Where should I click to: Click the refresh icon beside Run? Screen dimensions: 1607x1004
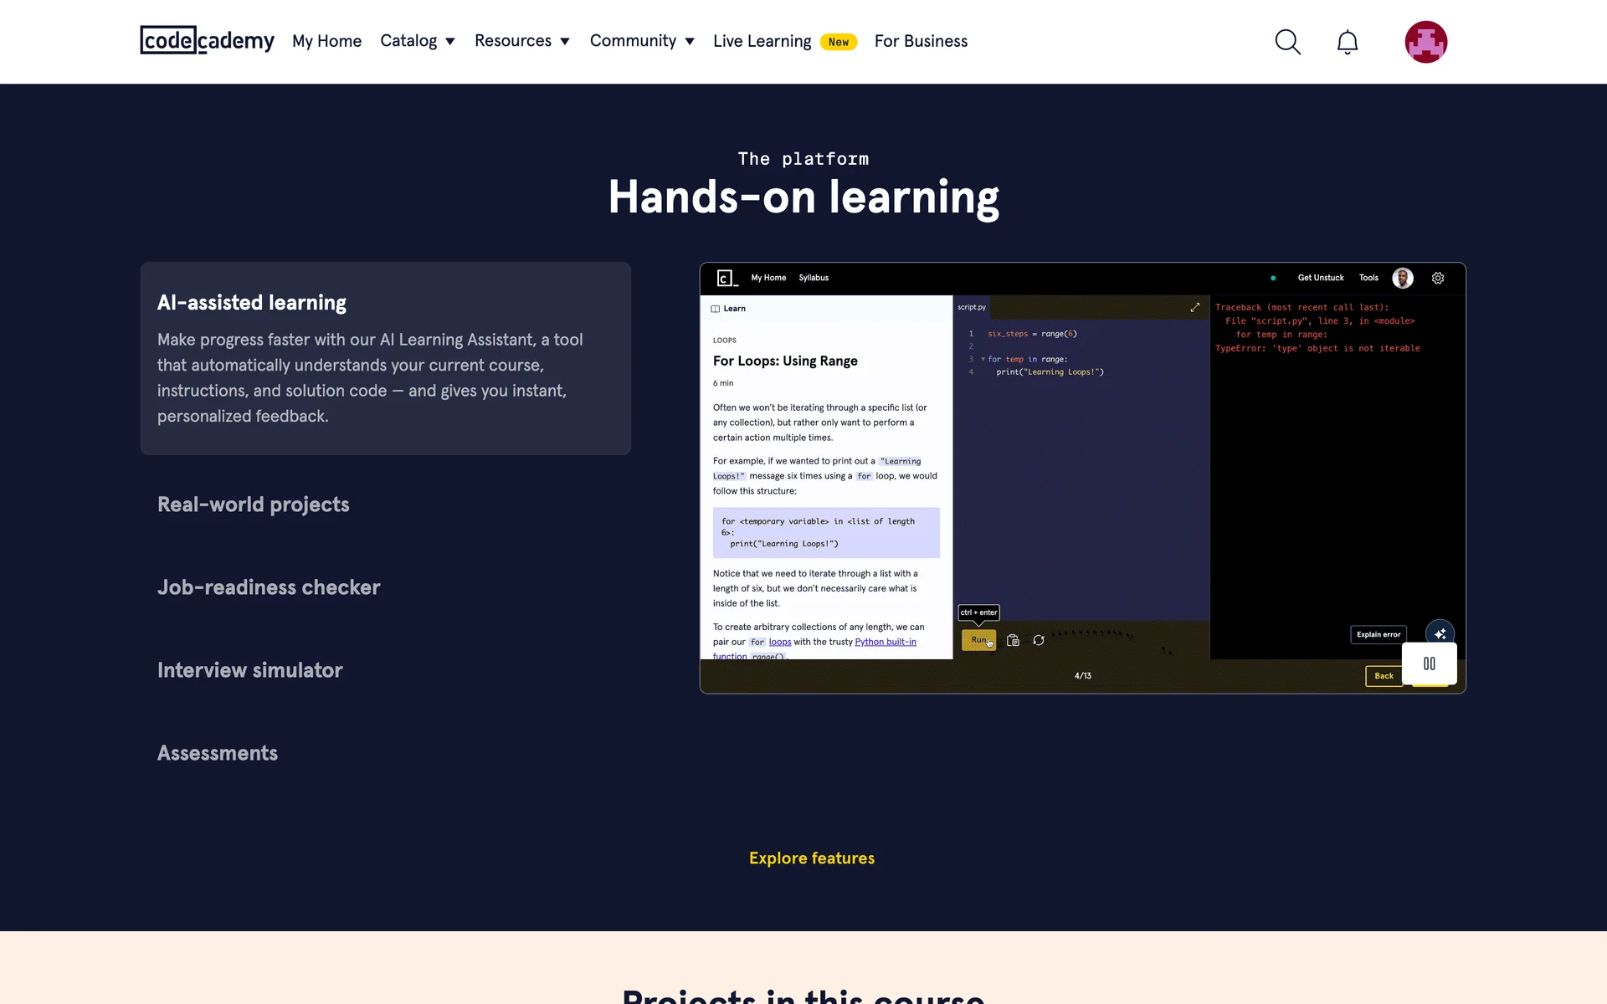[x=1038, y=640]
